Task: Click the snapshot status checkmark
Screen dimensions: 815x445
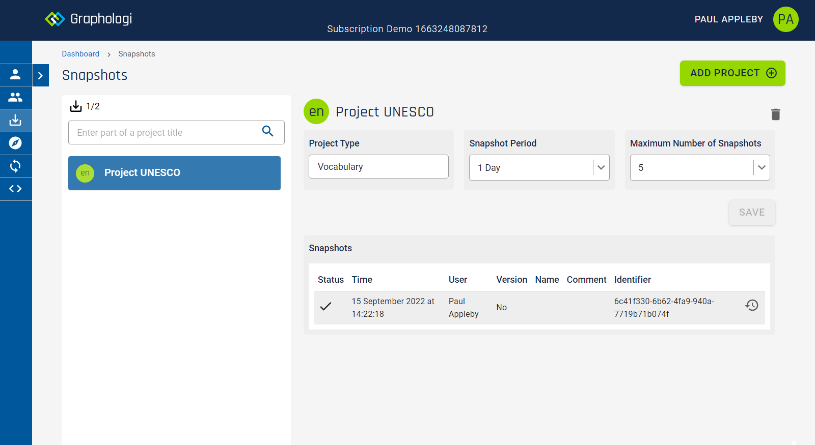Action: pos(325,306)
